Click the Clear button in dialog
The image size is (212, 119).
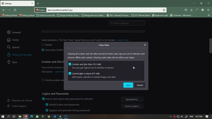click(128, 85)
